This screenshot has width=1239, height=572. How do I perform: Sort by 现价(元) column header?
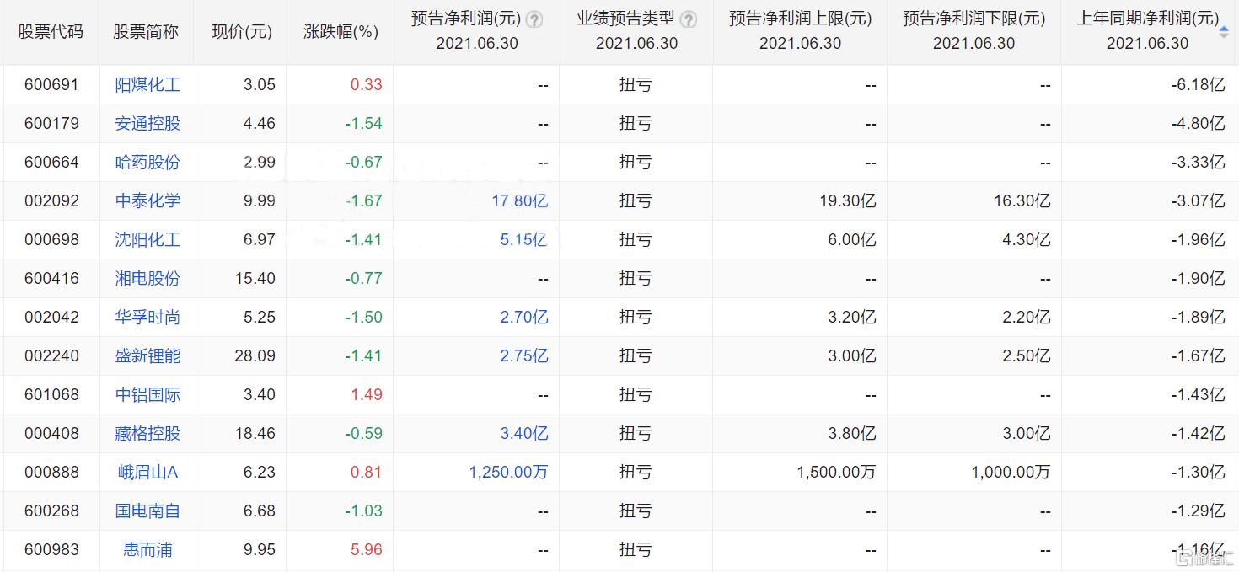(x=242, y=32)
